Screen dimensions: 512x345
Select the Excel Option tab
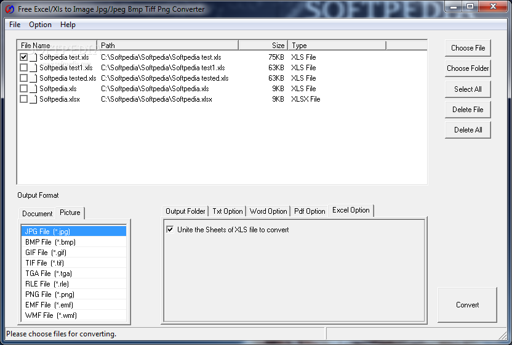[351, 210]
